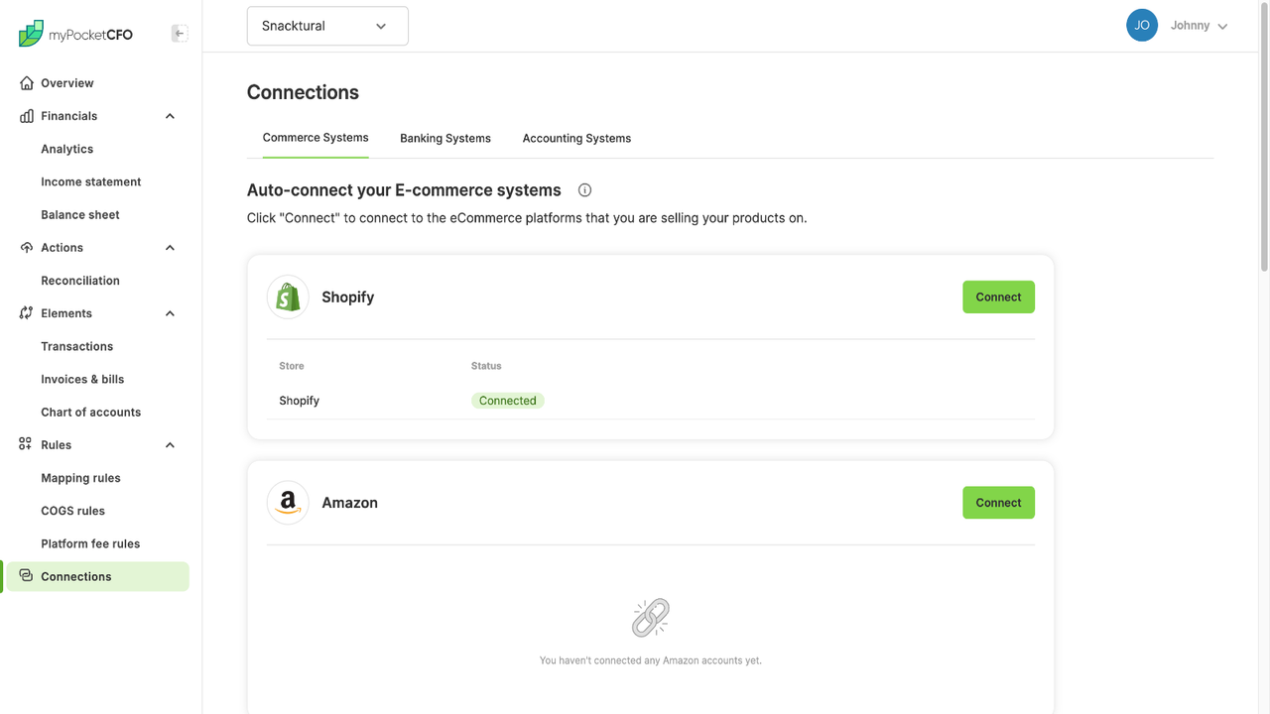The width and height of the screenshot is (1270, 714).
Task: Click the Amazon Connect button
Action: (x=998, y=503)
